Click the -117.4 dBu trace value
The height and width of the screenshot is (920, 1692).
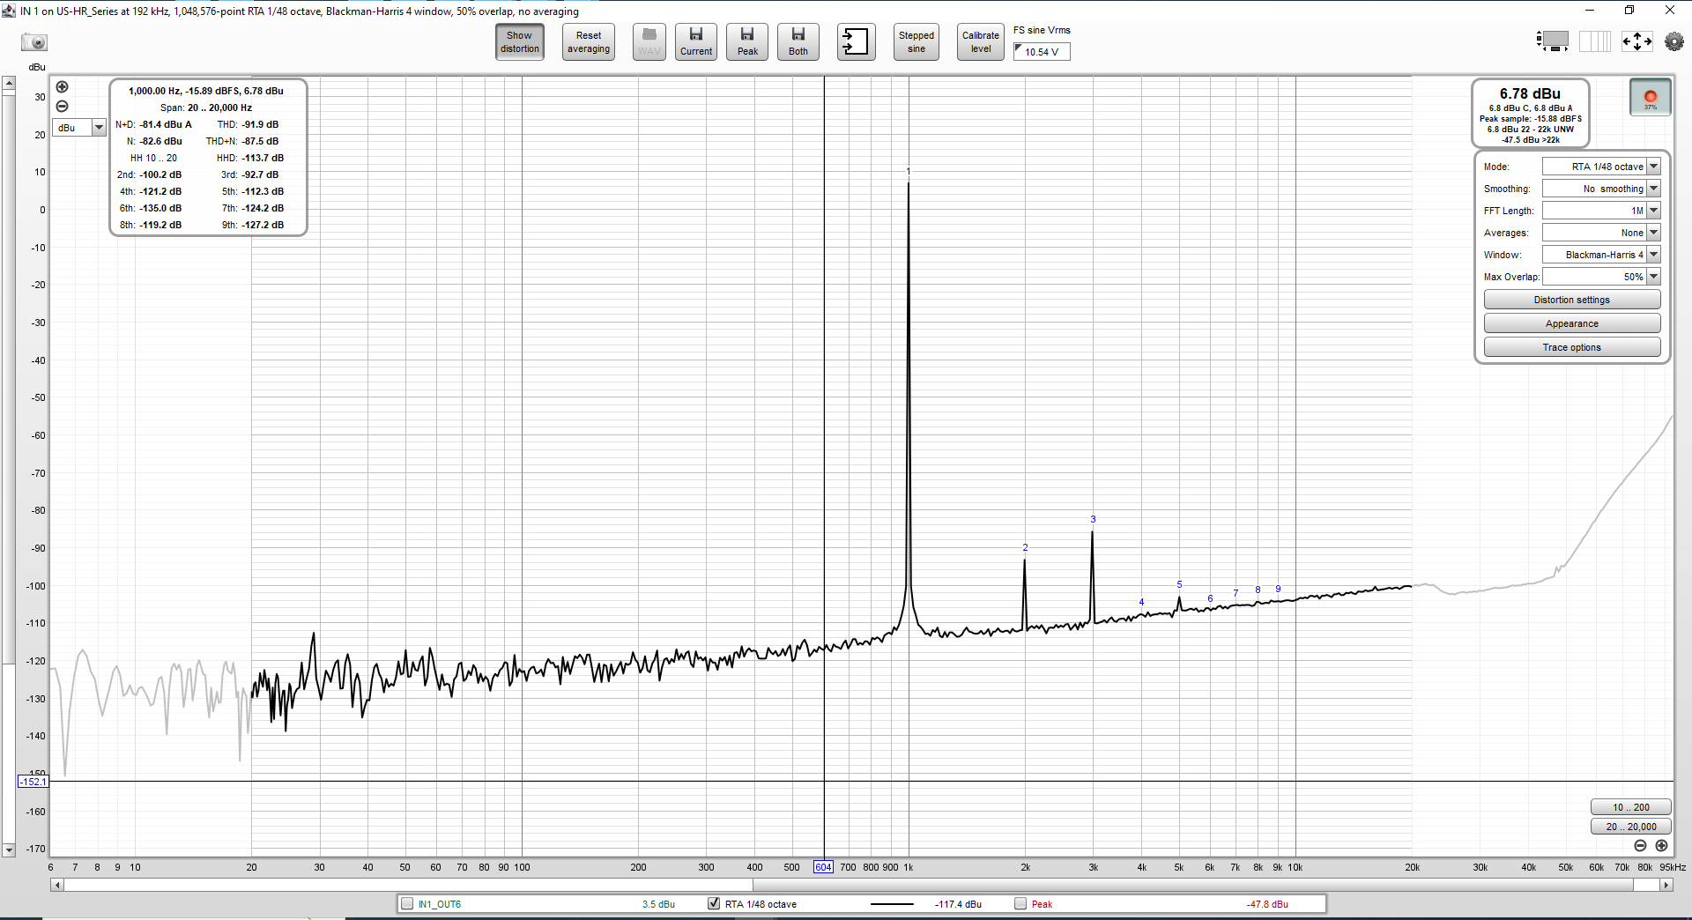958,904
